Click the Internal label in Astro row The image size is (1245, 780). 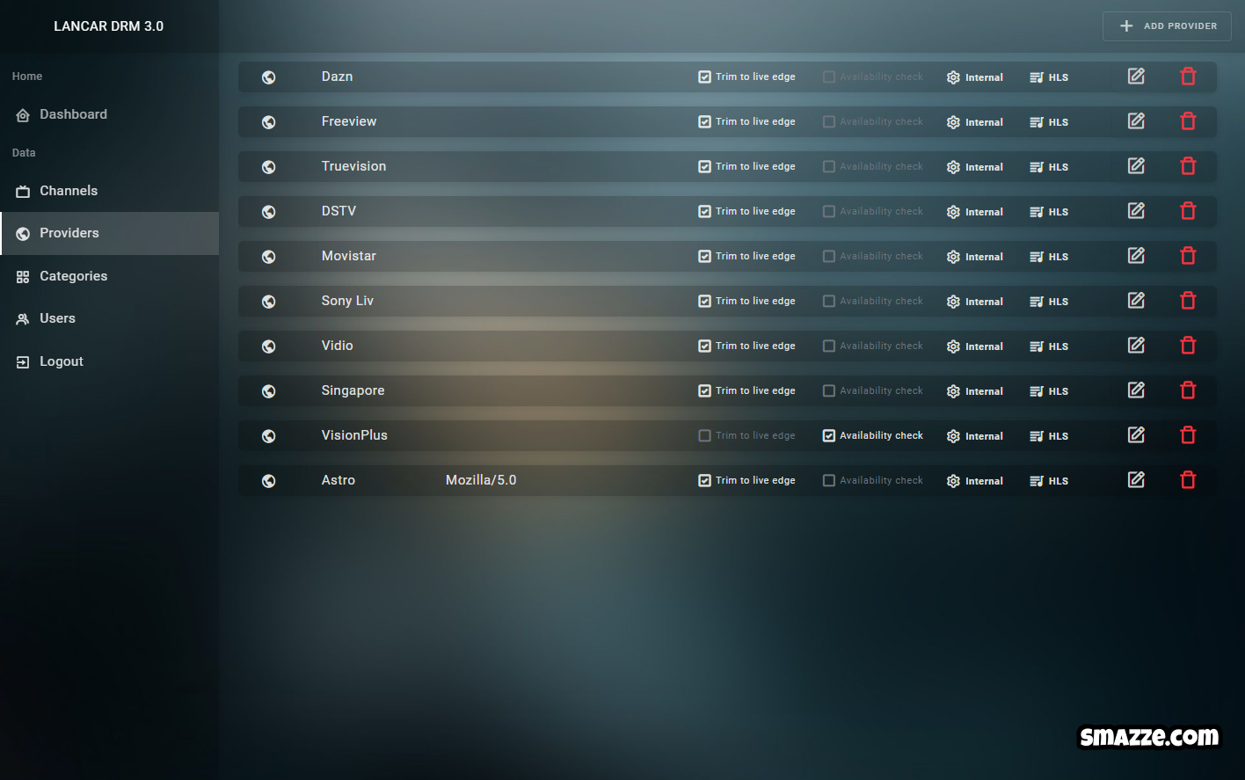point(984,481)
